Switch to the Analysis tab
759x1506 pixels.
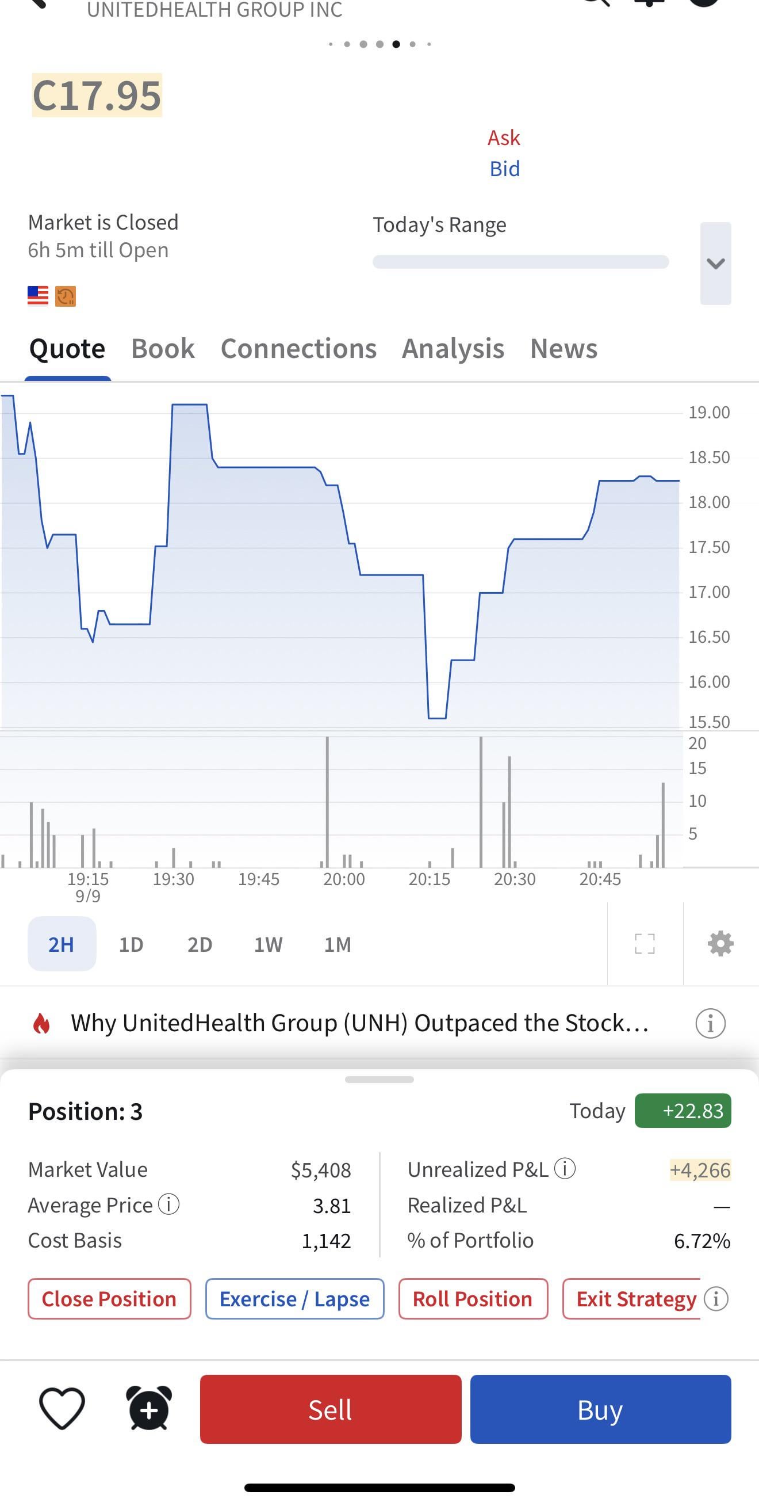453,349
